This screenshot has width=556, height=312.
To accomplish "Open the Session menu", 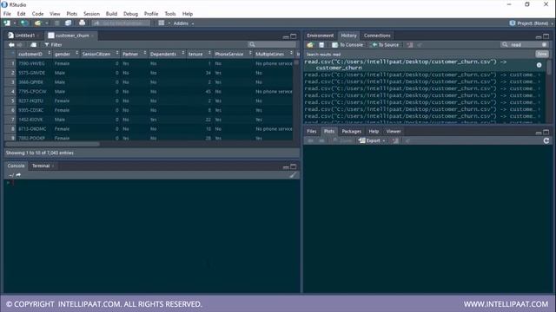I will point(91,14).
